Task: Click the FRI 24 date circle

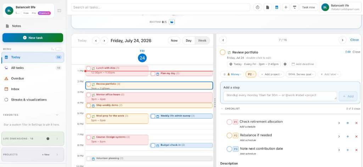Action: pyautogui.click(x=142, y=58)
